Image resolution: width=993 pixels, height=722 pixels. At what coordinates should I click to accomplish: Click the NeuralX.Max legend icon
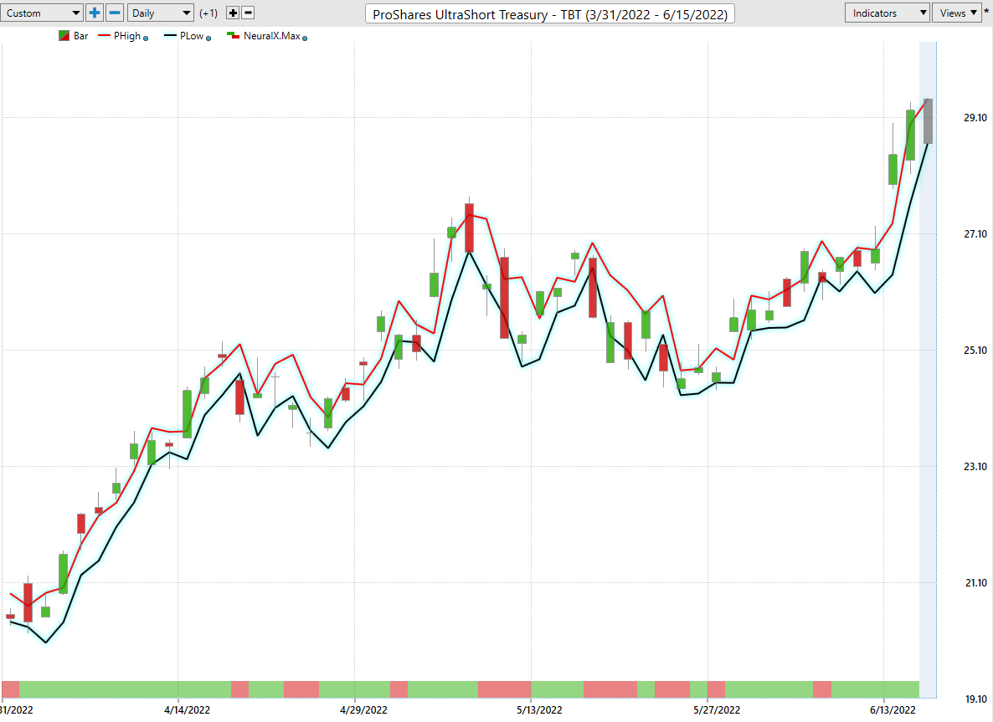point(233,35)
